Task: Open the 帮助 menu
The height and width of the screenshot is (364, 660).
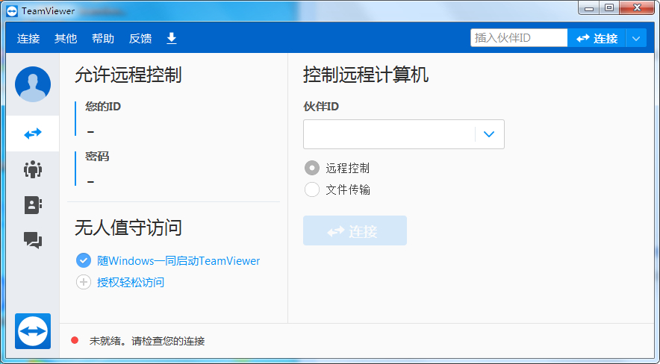Action: [x=103, y=38]
